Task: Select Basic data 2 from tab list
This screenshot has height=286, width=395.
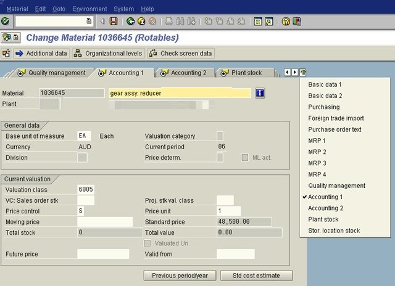Action: coord(325,96)
